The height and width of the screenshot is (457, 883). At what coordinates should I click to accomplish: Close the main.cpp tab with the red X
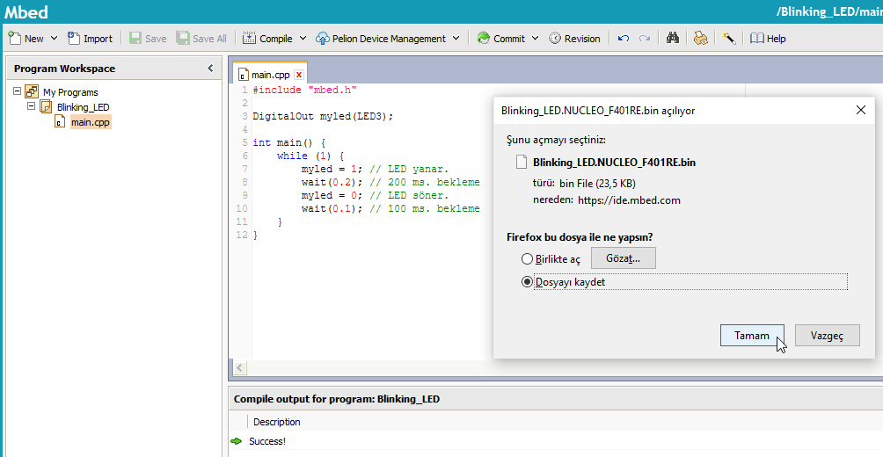pyautogui.click(x=299, y=75)
